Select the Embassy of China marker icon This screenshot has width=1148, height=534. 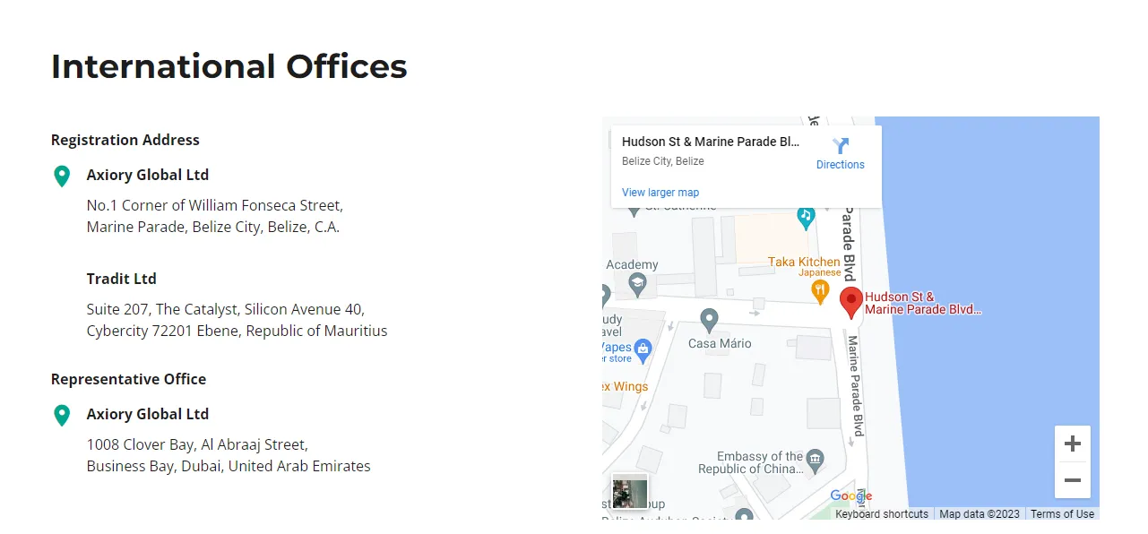coord(815,461)
